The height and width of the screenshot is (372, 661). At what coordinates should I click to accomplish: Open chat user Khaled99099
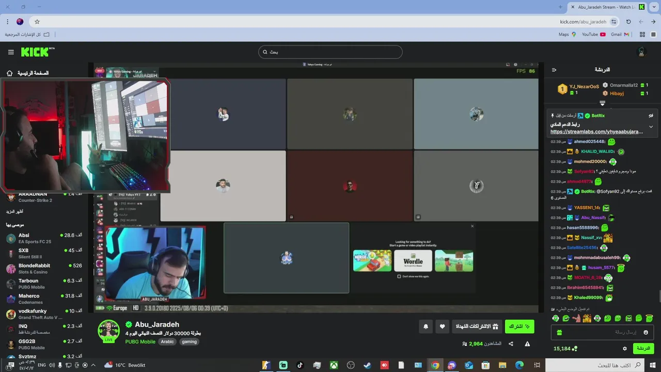point(588,298)
